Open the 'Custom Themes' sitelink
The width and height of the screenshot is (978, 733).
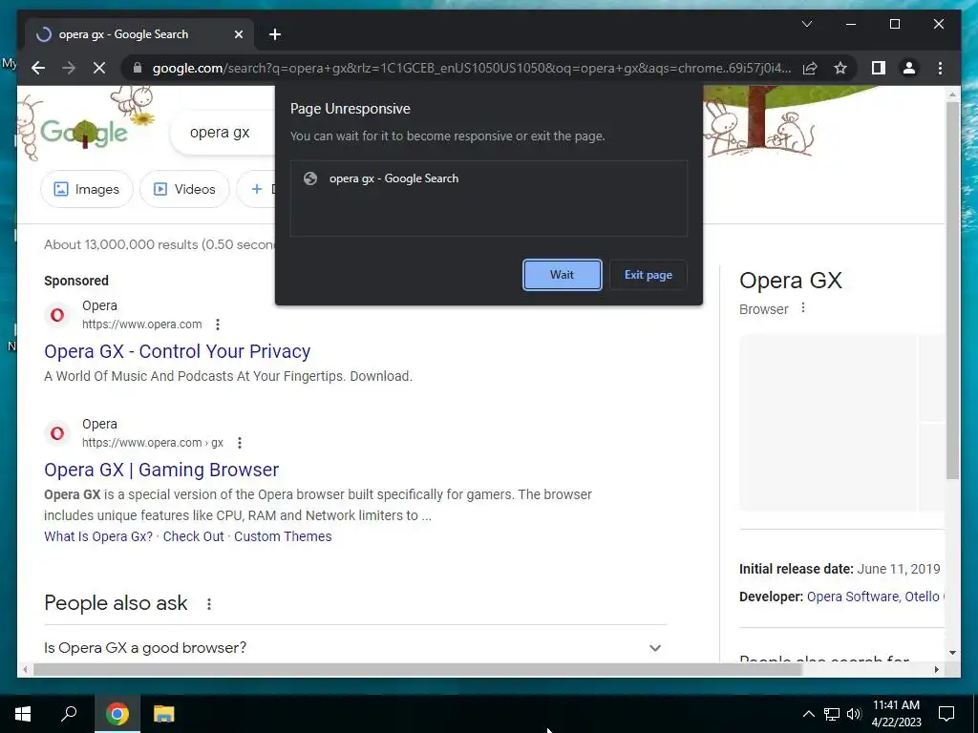point(283,536)
